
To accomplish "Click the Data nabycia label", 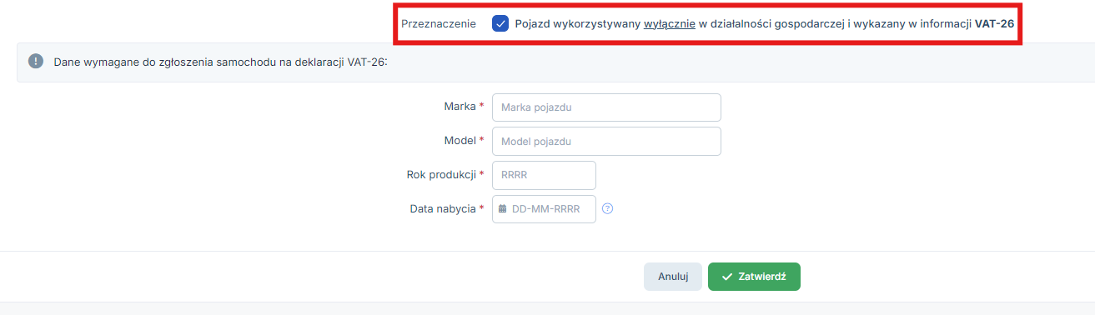I will coord(443,209).
